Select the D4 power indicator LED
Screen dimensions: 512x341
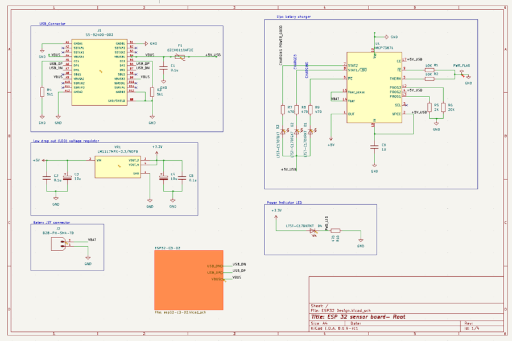(x=313, y=231)
